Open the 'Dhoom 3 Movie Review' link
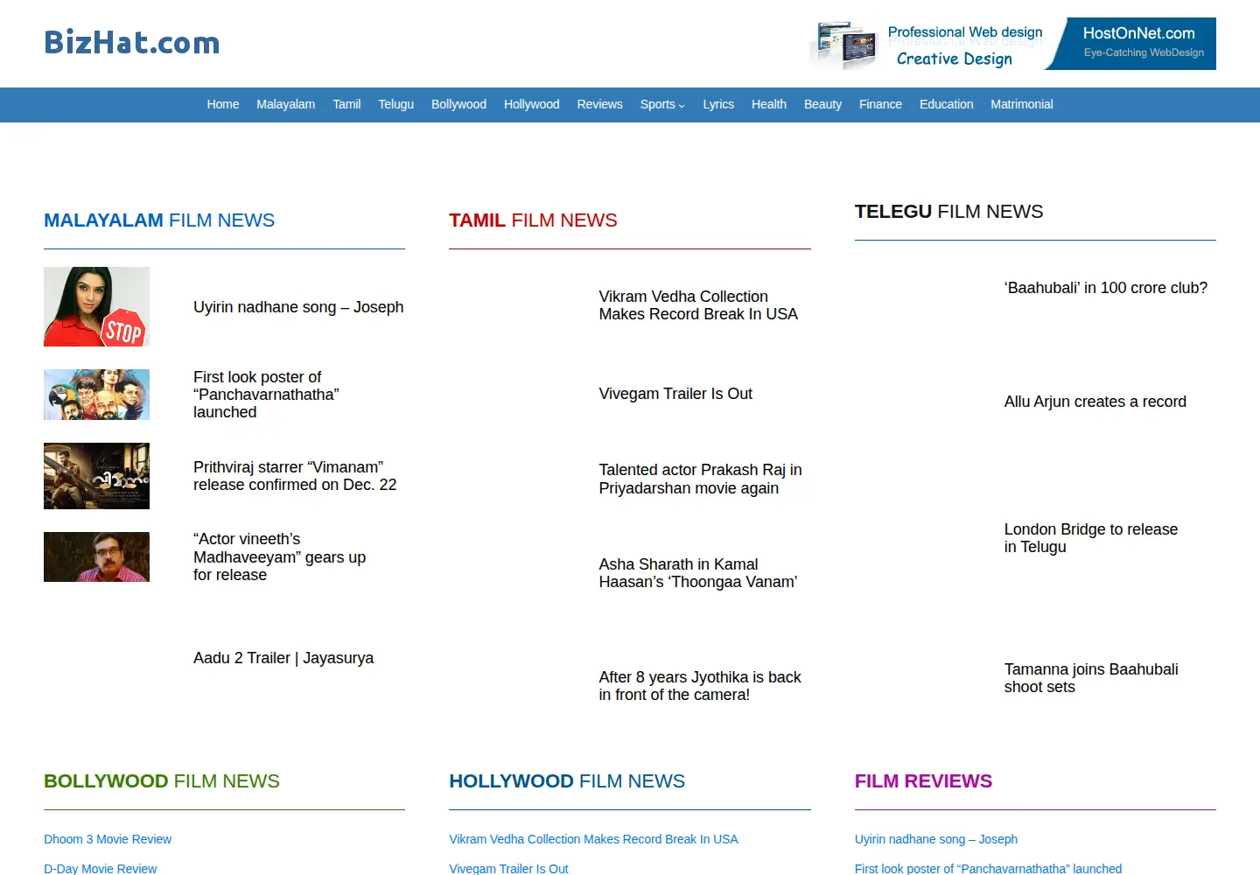 [x=108, y=839]
